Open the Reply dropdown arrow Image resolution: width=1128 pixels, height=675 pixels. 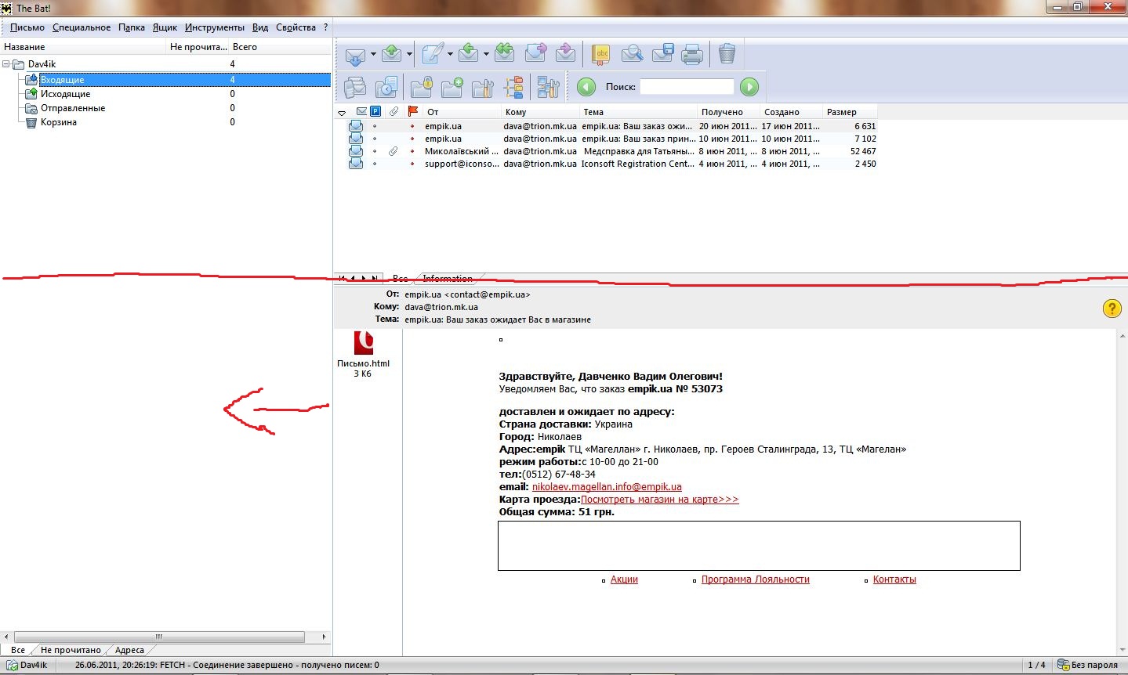coord(486,54)
